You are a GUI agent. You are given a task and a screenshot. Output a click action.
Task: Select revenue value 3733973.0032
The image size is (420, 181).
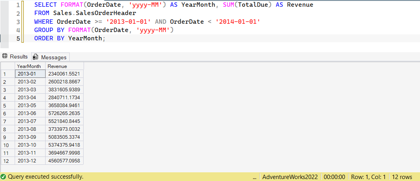[65, 129]
